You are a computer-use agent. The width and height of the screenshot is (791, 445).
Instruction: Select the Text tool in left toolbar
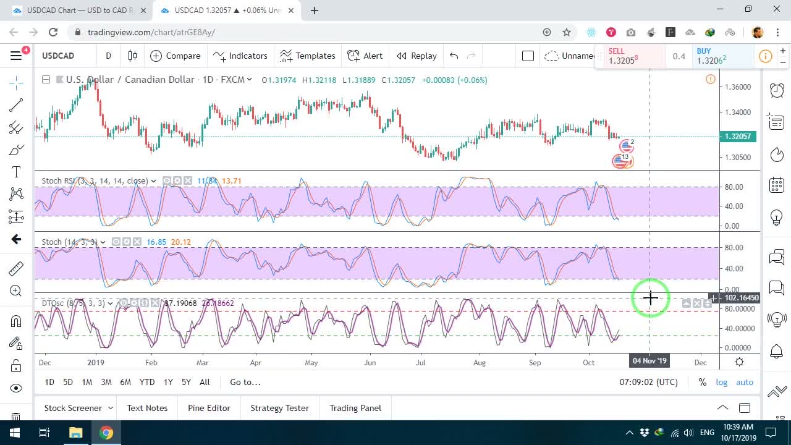16,172
